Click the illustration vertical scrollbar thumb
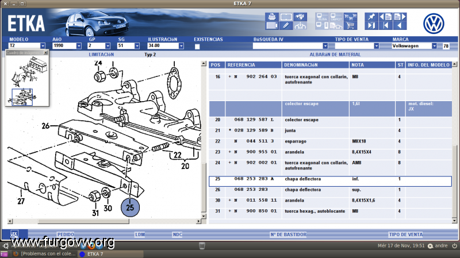Image resolution: width=460 pixels, height=258 pixels. pyautogui.click(x=204, y=188)
